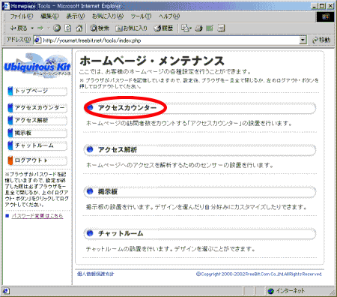The width and height of the screenshot is (337, 297).
Task: Click the Discuss toolbar icon
Action: tap(221, 28)
